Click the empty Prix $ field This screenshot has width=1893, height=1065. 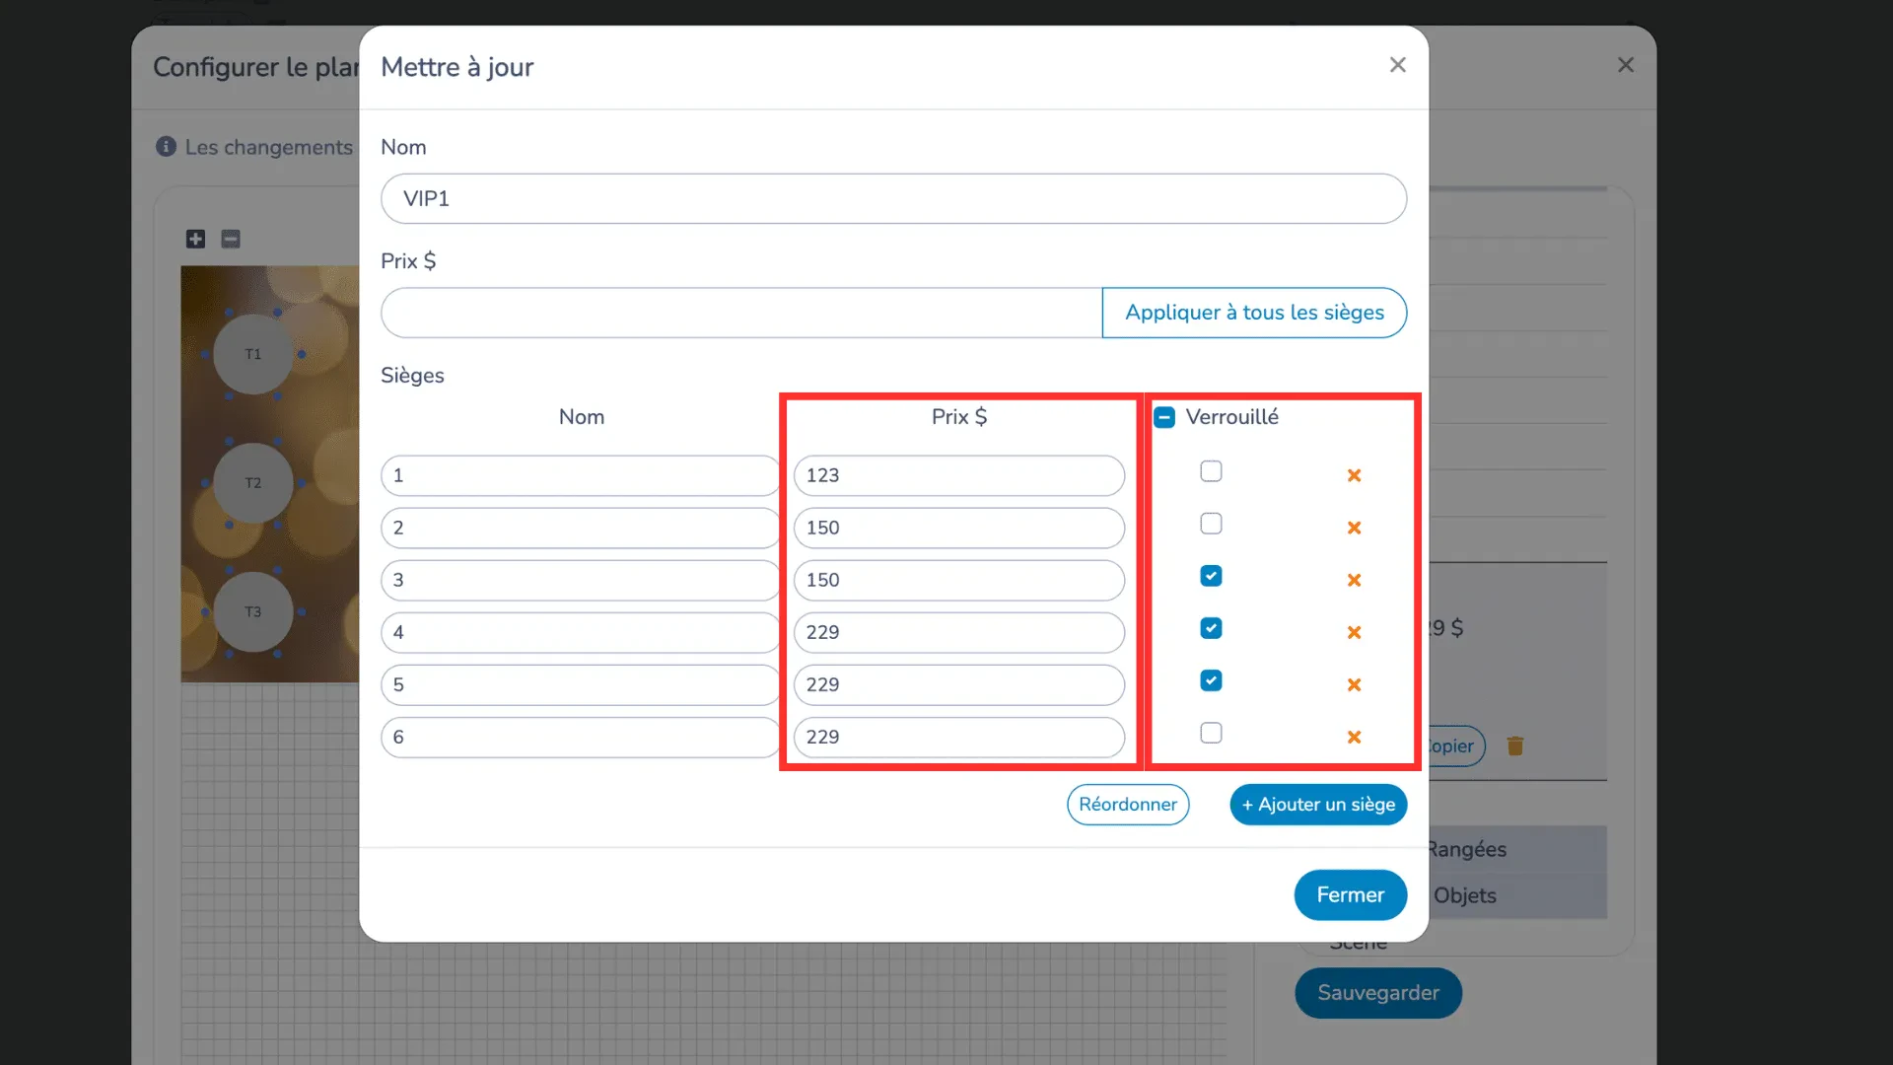(741, 313)
